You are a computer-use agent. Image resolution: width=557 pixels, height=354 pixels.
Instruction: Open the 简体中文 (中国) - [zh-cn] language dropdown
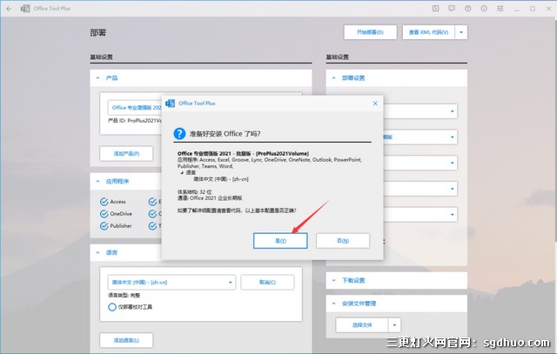pos(171,283)
